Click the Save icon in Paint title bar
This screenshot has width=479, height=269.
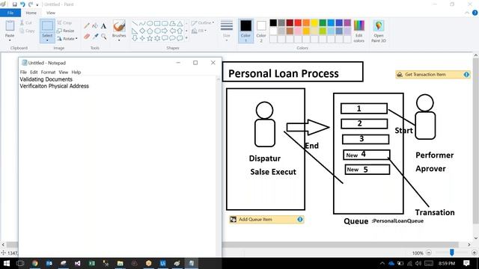(x=14, y=4)
